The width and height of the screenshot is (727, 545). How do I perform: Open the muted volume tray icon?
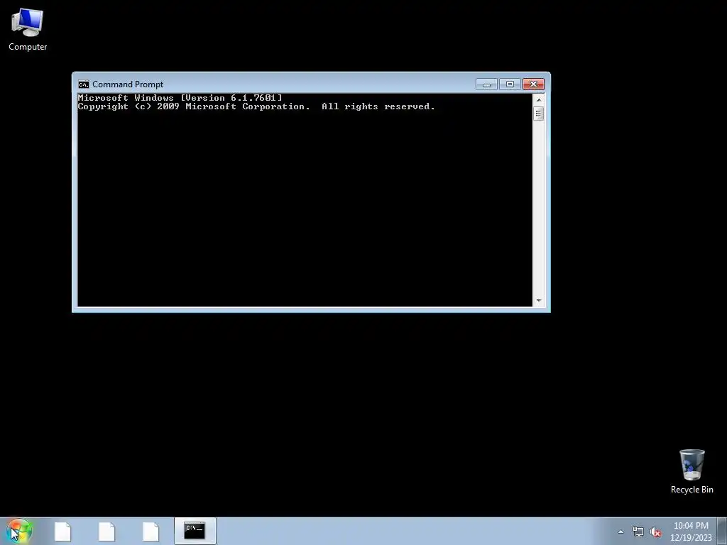[655, 532]
